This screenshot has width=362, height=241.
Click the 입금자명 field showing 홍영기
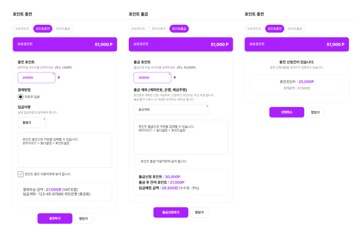pyautogui.click(x=32, y=123)
